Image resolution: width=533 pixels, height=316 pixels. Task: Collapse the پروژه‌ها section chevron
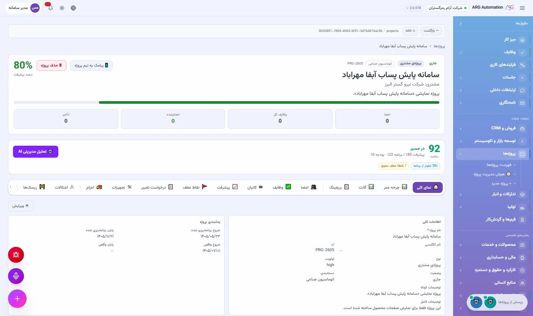(x=460, y=154)
